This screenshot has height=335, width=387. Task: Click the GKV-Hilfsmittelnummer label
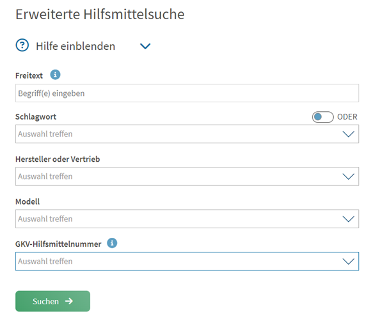click(x=58, y=244)
